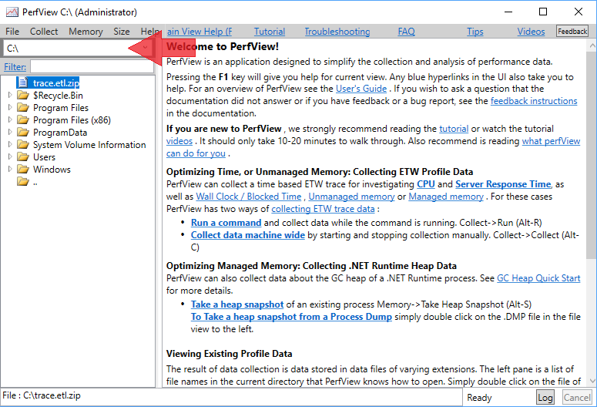Open Wall Clock / Blocked Time link
The width and height of the screenshot is (597, 407).
tap(249, 197)
